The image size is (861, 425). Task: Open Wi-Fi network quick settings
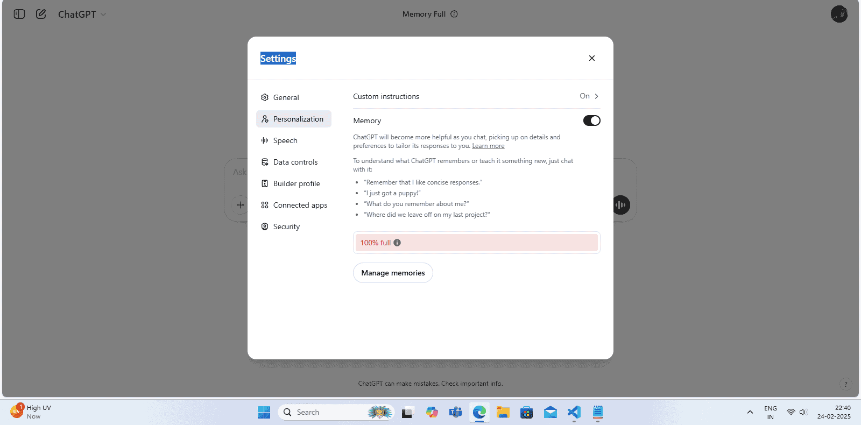point(791,412)
